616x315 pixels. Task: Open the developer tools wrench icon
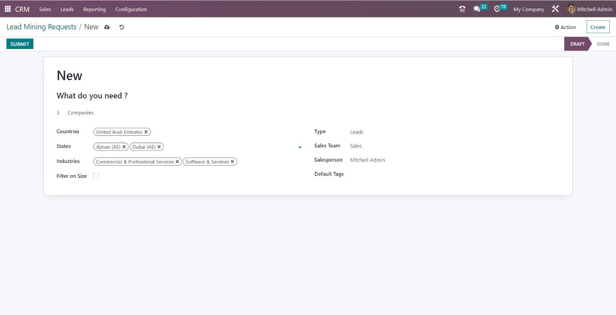point(555,9)
